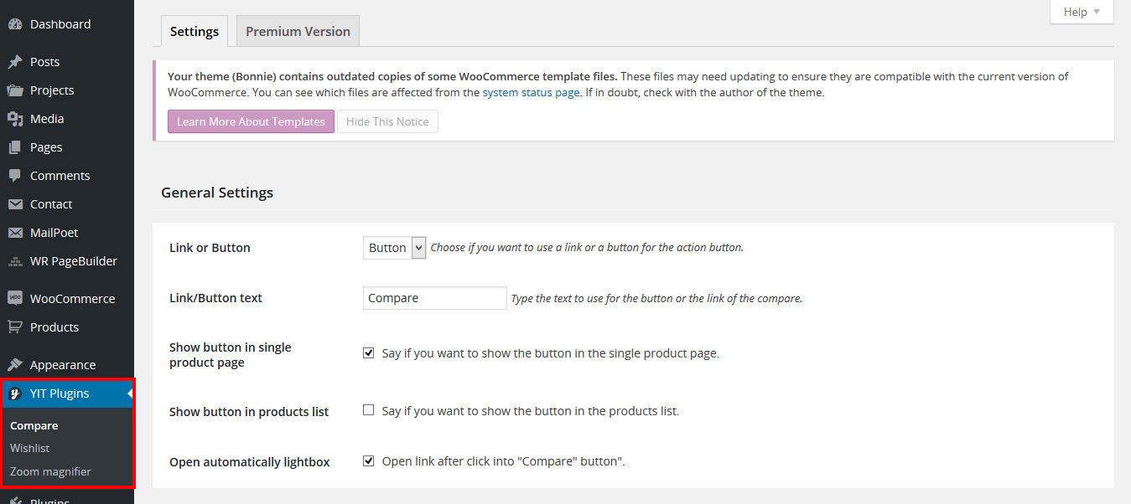This screenshot has width=1131, height=504.
Task: Click the Posts pushpin icon
Action: [15, 62]
